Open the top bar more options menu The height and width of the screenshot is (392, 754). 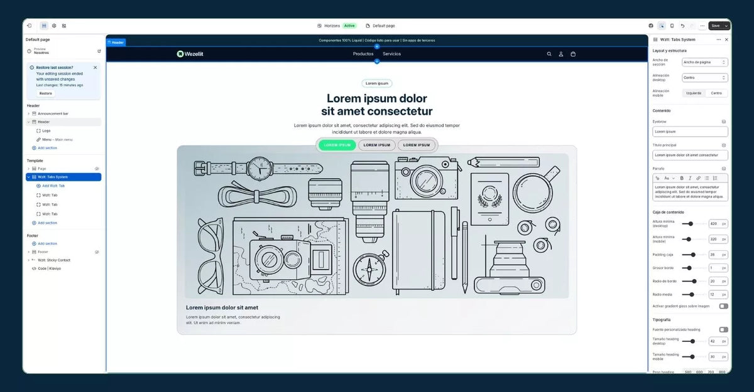pyautogui.click(x=702, y=26)
